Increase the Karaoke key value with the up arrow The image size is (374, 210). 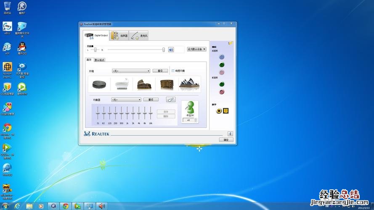pos(196,119)
